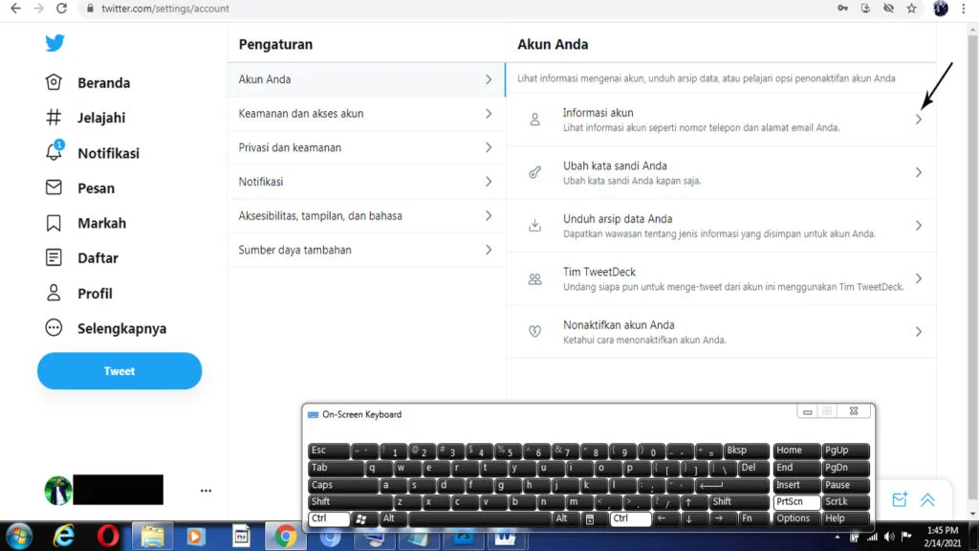Bookmark page with star icon
979x551 pixels.
[911, 8]
